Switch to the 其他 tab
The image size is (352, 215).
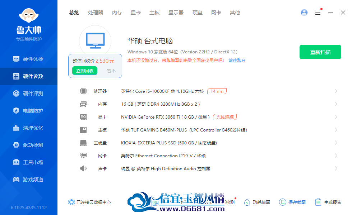click(235, 13)
